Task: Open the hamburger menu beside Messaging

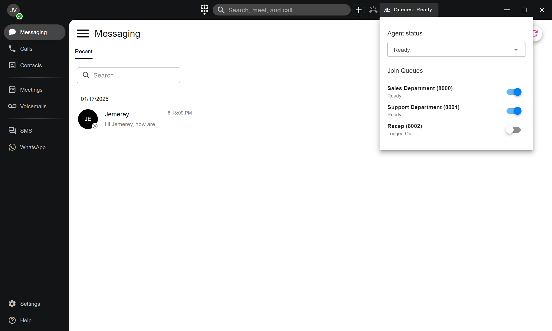Action: (x=83, y=34)
